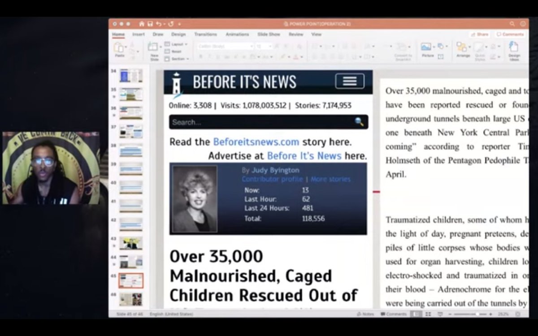
Task: Save the presentation with the disk icon
Action: pyautogui.click(x=150, y=24)
